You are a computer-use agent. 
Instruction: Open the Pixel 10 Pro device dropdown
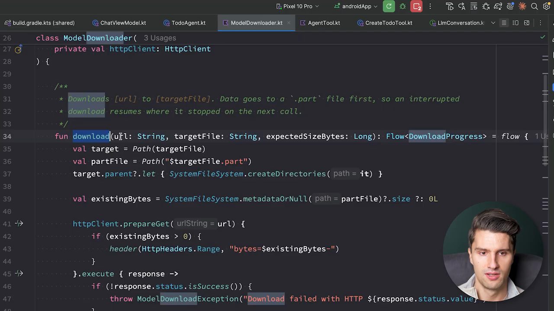click(298, 6)
